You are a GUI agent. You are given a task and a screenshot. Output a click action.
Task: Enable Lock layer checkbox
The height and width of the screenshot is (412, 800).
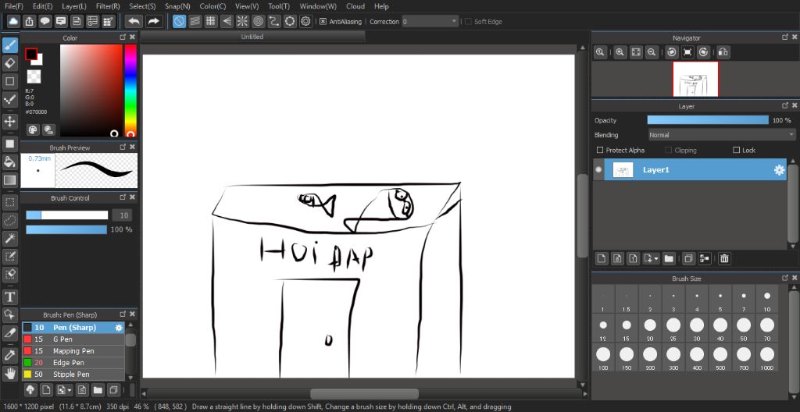click(x=736, y=150)
